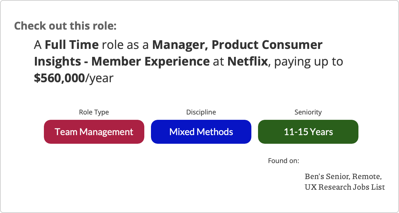Click the $560,000 salary figure
399x213 pixels.
coord(59,78)
